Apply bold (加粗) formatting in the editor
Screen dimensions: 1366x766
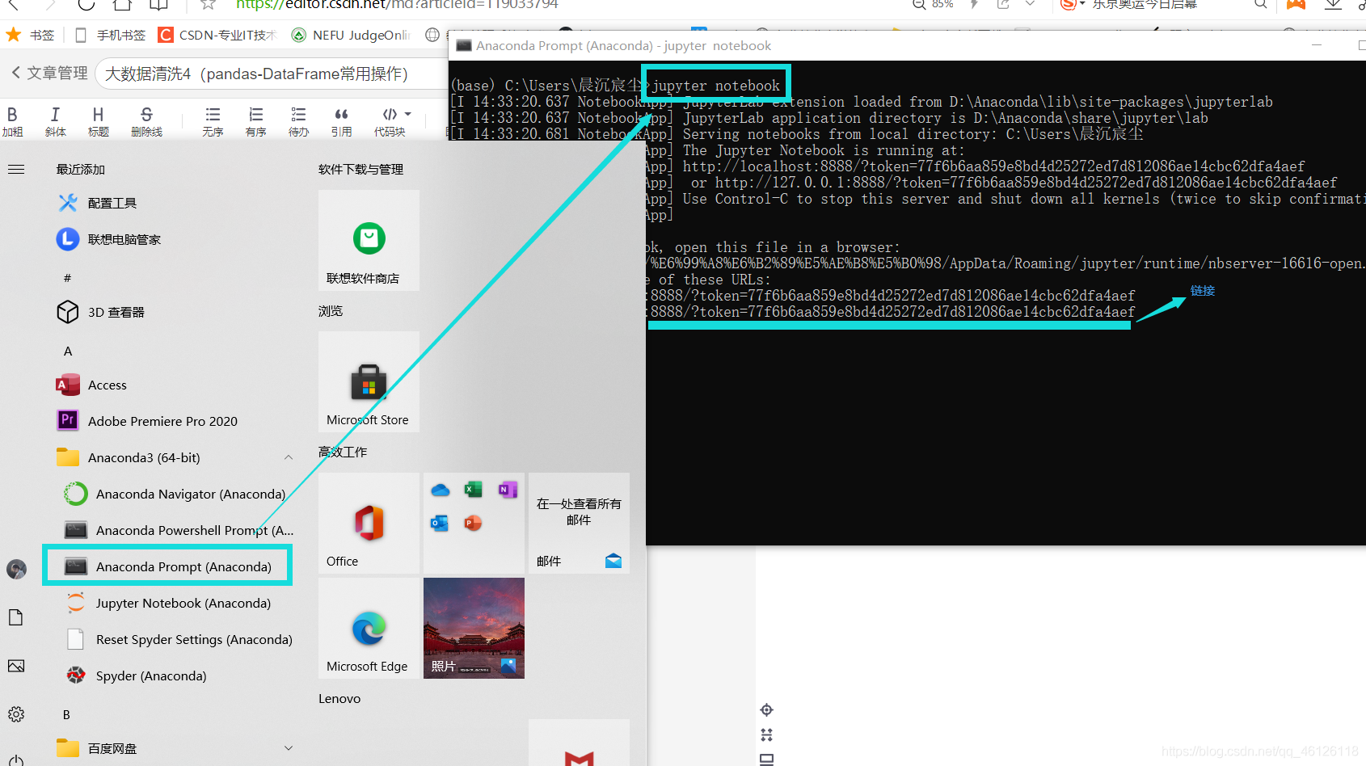pos(12,121)
